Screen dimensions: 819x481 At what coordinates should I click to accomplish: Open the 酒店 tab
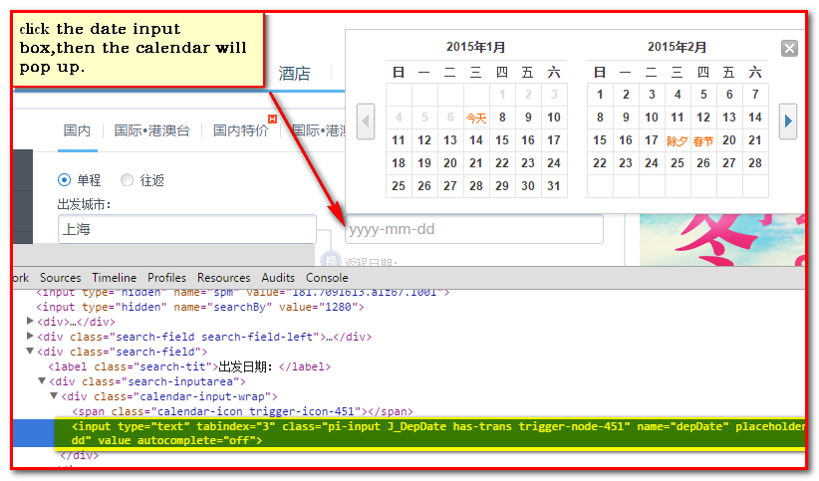pos(294,73)
